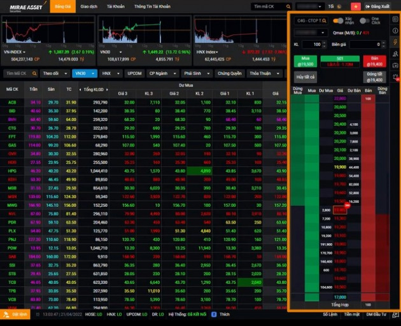The width and height of the screenshot is (401, 326).
Task: Click the search icon in Tìm mã CK
Action: 290,6
